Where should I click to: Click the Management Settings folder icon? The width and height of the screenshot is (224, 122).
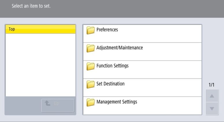click(91, 102)
